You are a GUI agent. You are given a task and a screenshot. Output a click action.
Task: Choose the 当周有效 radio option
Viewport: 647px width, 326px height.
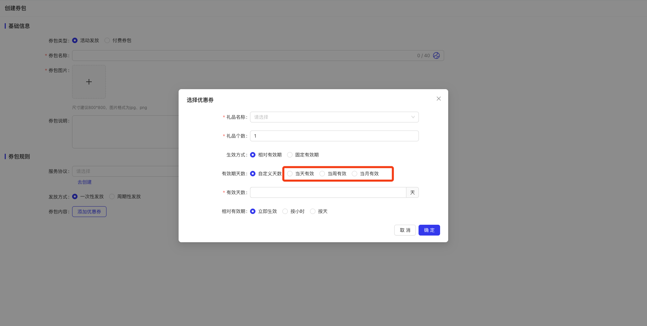(322, 174)
